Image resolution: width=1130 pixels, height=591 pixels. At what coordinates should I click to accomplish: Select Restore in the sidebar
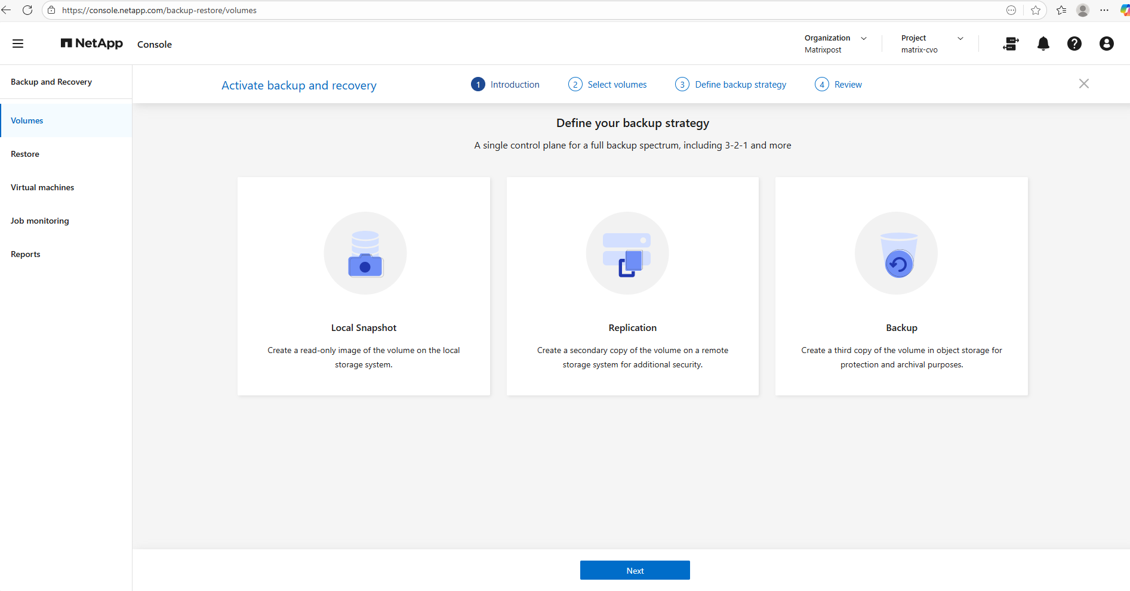pos(25,154)
